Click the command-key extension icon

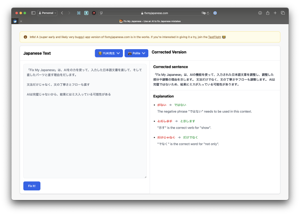point(79,13)
